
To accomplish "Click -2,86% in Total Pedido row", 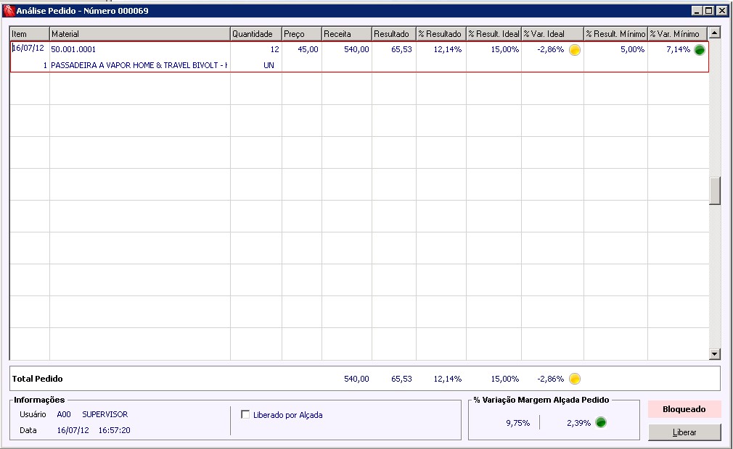I will [x=551, y=379].
